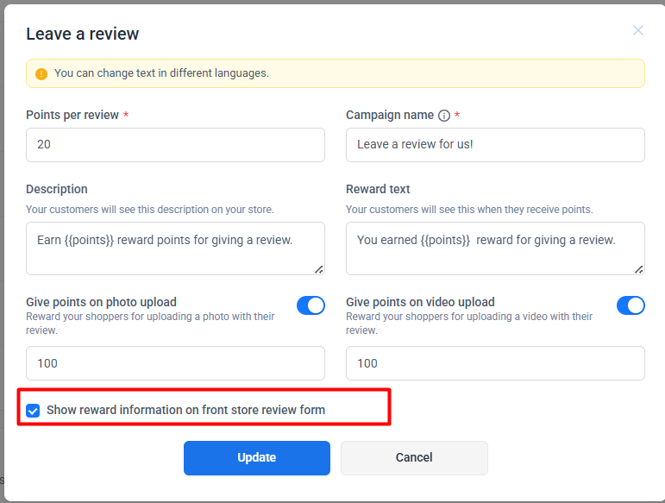The width and height of the screenshot is (665, 503).
Task: Turn off Give points on video upload
Action: [630, 305]
